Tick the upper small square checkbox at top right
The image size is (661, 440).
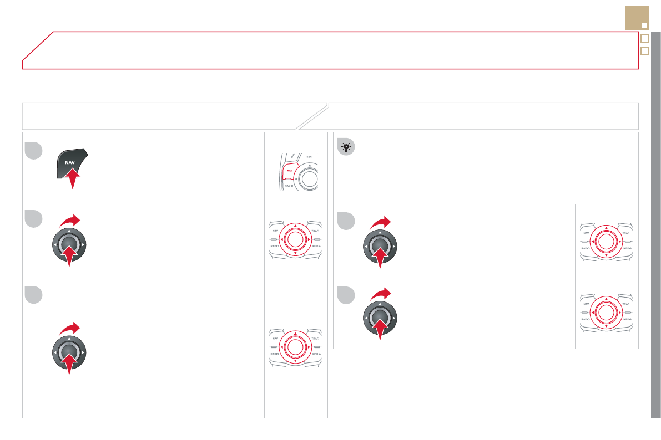click(x=644, y=39)
